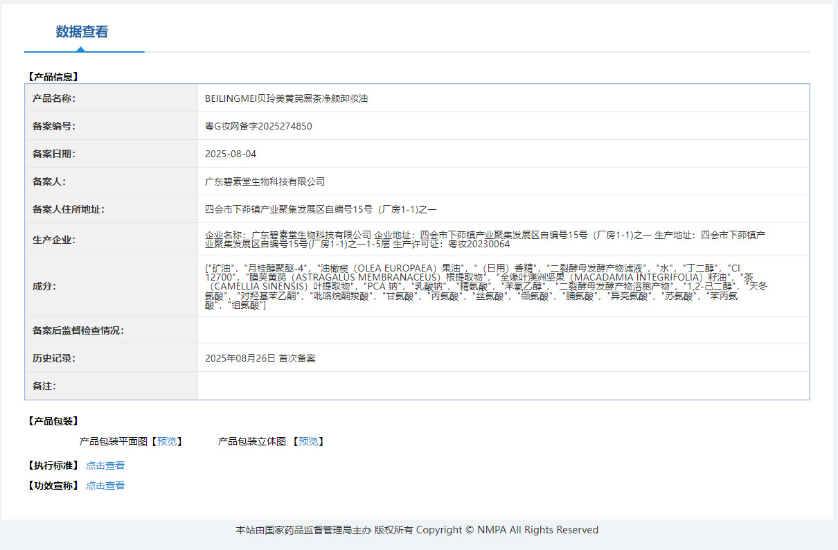Screen dimensions: 838x550
Task: Click the 备案后监督检查情况 row label
Action: coord(78,330)
